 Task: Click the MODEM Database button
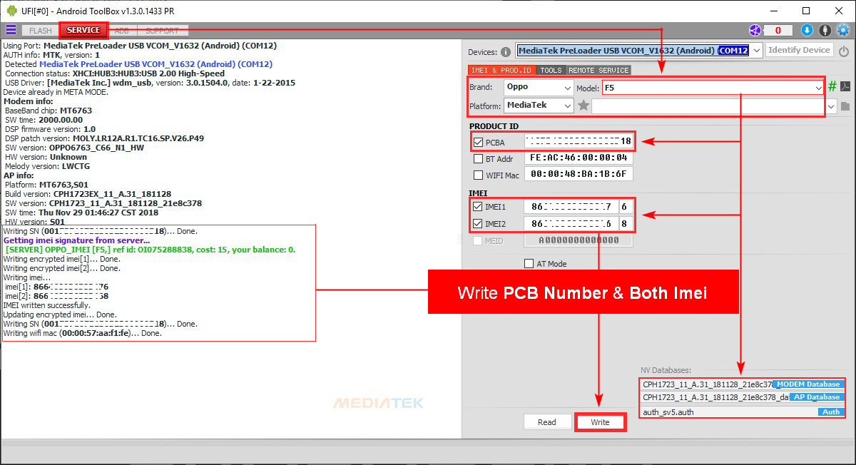pyautogui.click(x=808, y=384)
